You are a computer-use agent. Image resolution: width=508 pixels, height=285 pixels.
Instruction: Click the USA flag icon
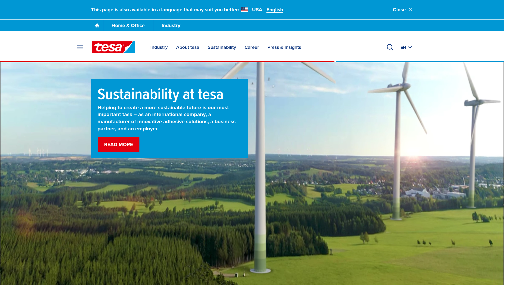point(244,10)
